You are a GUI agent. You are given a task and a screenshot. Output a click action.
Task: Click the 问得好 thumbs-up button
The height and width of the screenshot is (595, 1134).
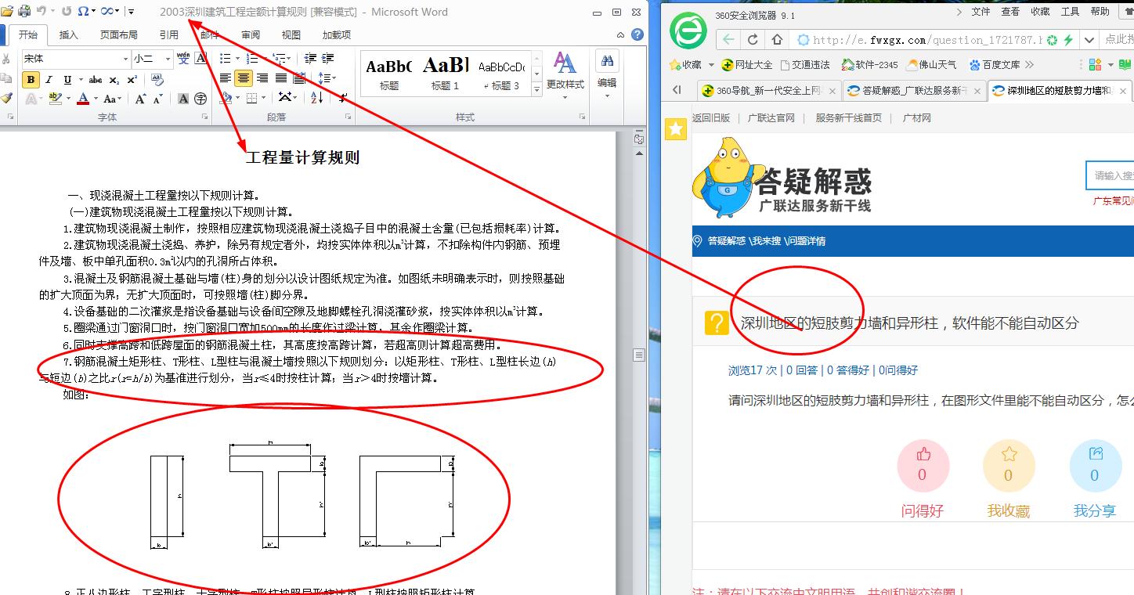click(923, 467)
